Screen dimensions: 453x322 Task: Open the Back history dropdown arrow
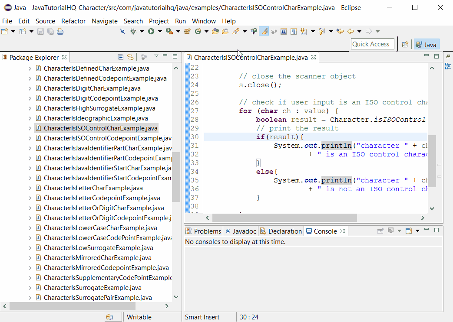coord(359,32)
